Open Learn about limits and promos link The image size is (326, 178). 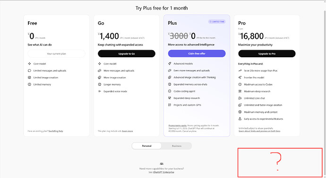(x=259, y=131)
